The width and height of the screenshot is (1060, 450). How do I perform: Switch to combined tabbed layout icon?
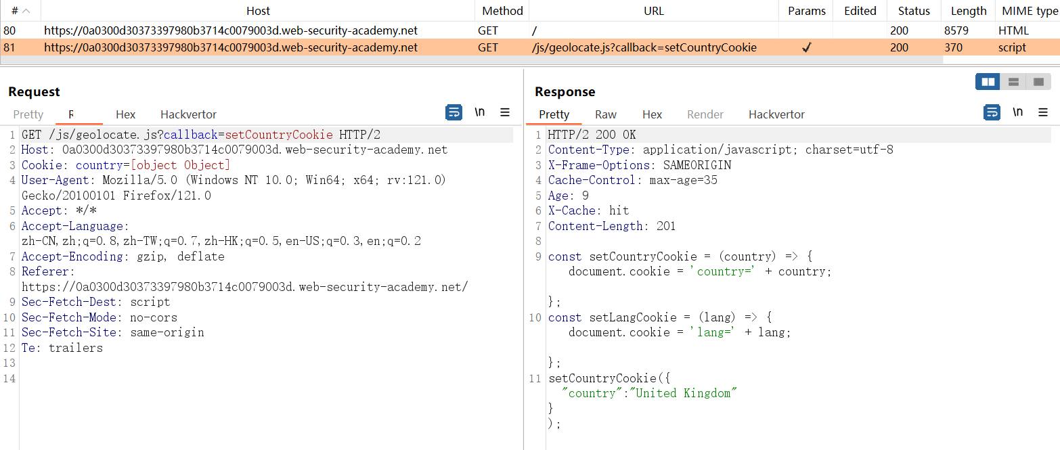pos(1038,82)
